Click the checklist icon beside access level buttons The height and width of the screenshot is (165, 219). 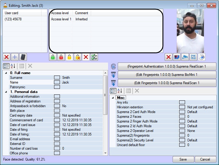click(94, 57)
